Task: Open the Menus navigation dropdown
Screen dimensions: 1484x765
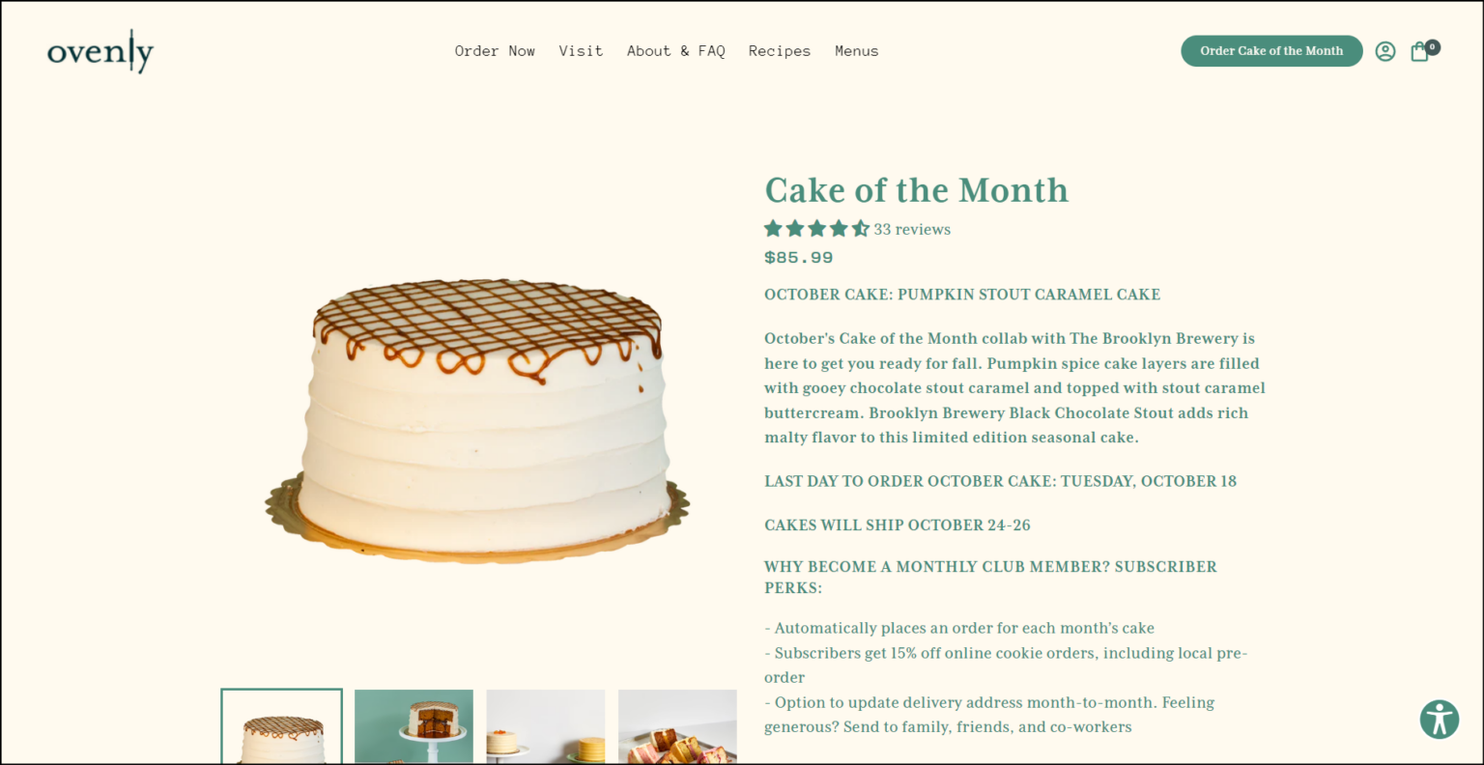Action: (856, 51)
